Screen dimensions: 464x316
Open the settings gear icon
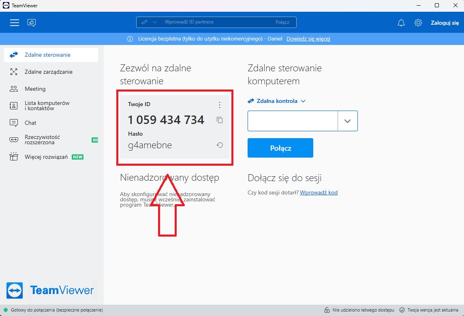point(418,23)
